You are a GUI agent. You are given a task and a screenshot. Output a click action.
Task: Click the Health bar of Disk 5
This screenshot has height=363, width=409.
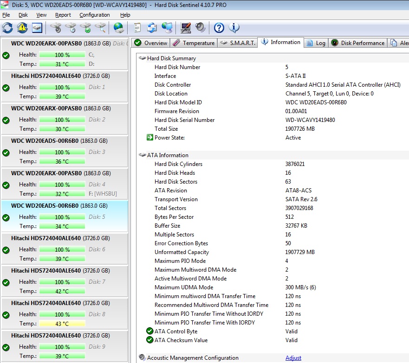(x=62, y=217)
